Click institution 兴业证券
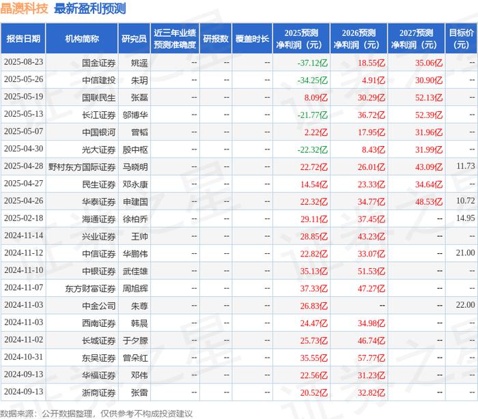The height and width of the screenshot is (419, 478). click(99, 237)
